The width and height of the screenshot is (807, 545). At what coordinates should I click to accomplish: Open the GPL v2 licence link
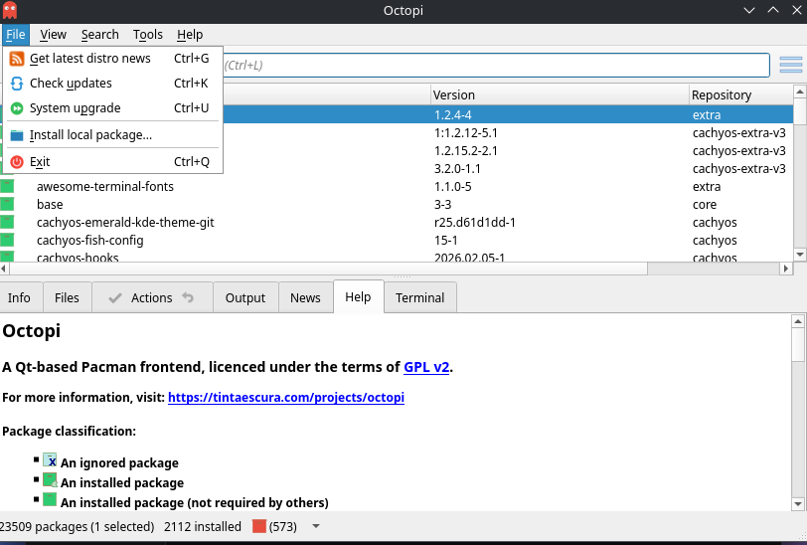[426, 367]
